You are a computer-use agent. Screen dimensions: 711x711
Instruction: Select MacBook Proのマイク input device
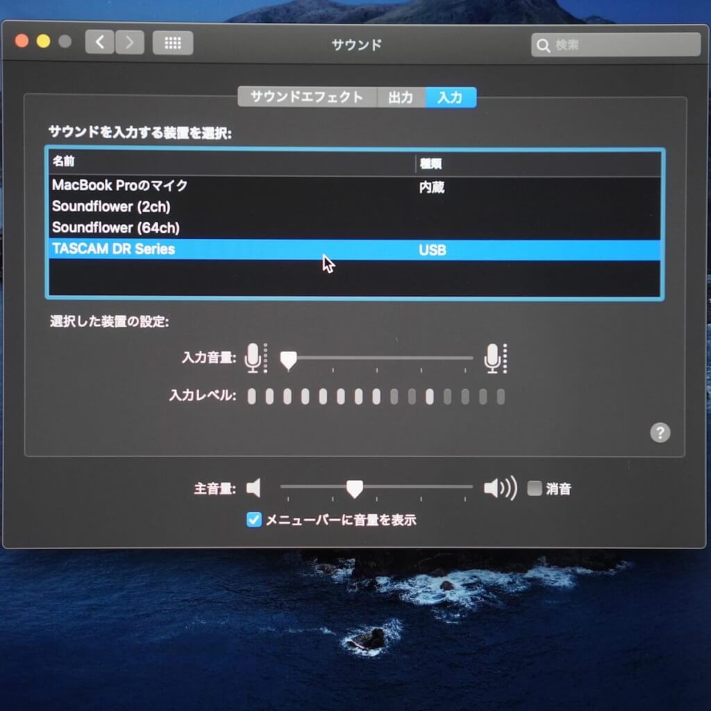pyautogui.click(x=355, y=185)
